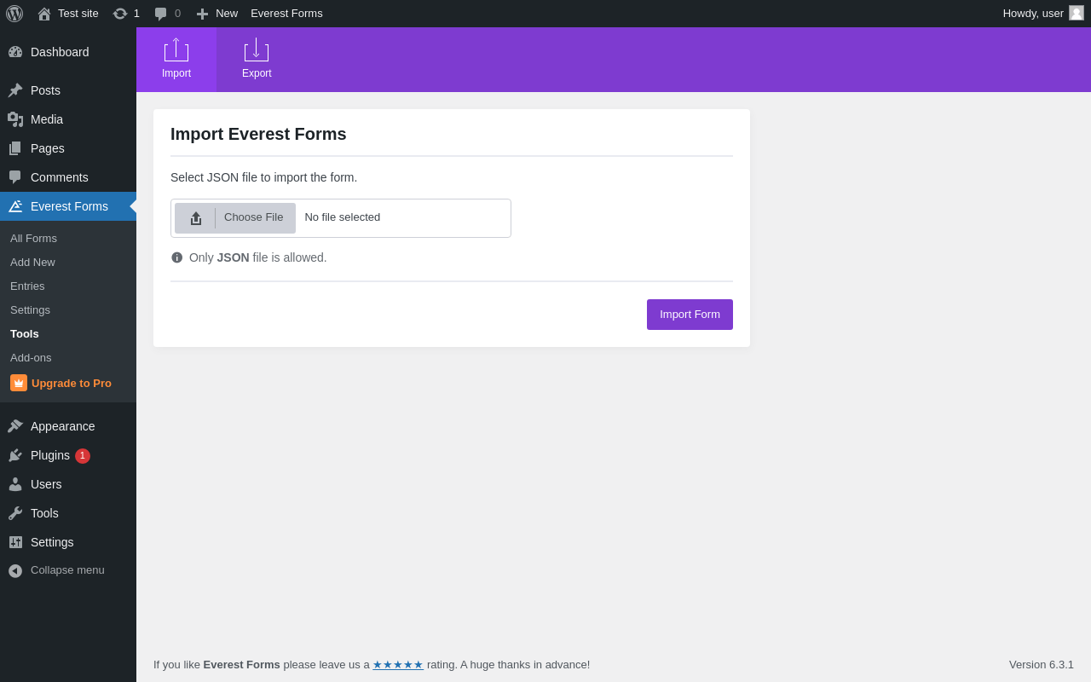Click the comments bubble in admin bar
This screenshot has width=1091, height=682.
[x=161, y=14]
